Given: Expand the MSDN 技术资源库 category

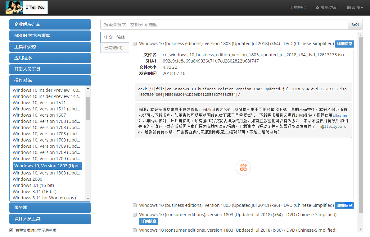Looking at the screenshot, I should pos(50,35).
